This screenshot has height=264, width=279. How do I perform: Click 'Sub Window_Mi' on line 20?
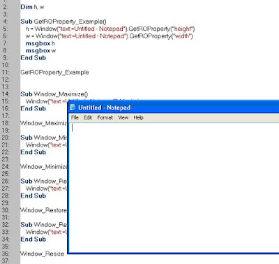(44, 138)
